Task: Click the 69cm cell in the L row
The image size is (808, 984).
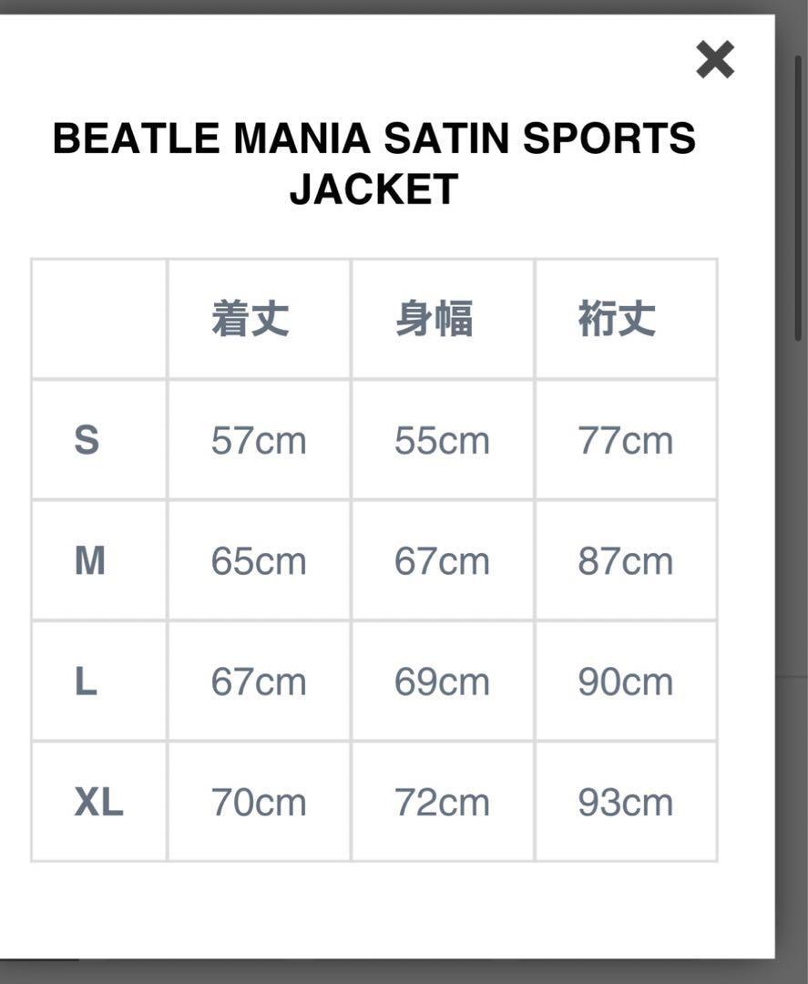Action: pos(442,682)
